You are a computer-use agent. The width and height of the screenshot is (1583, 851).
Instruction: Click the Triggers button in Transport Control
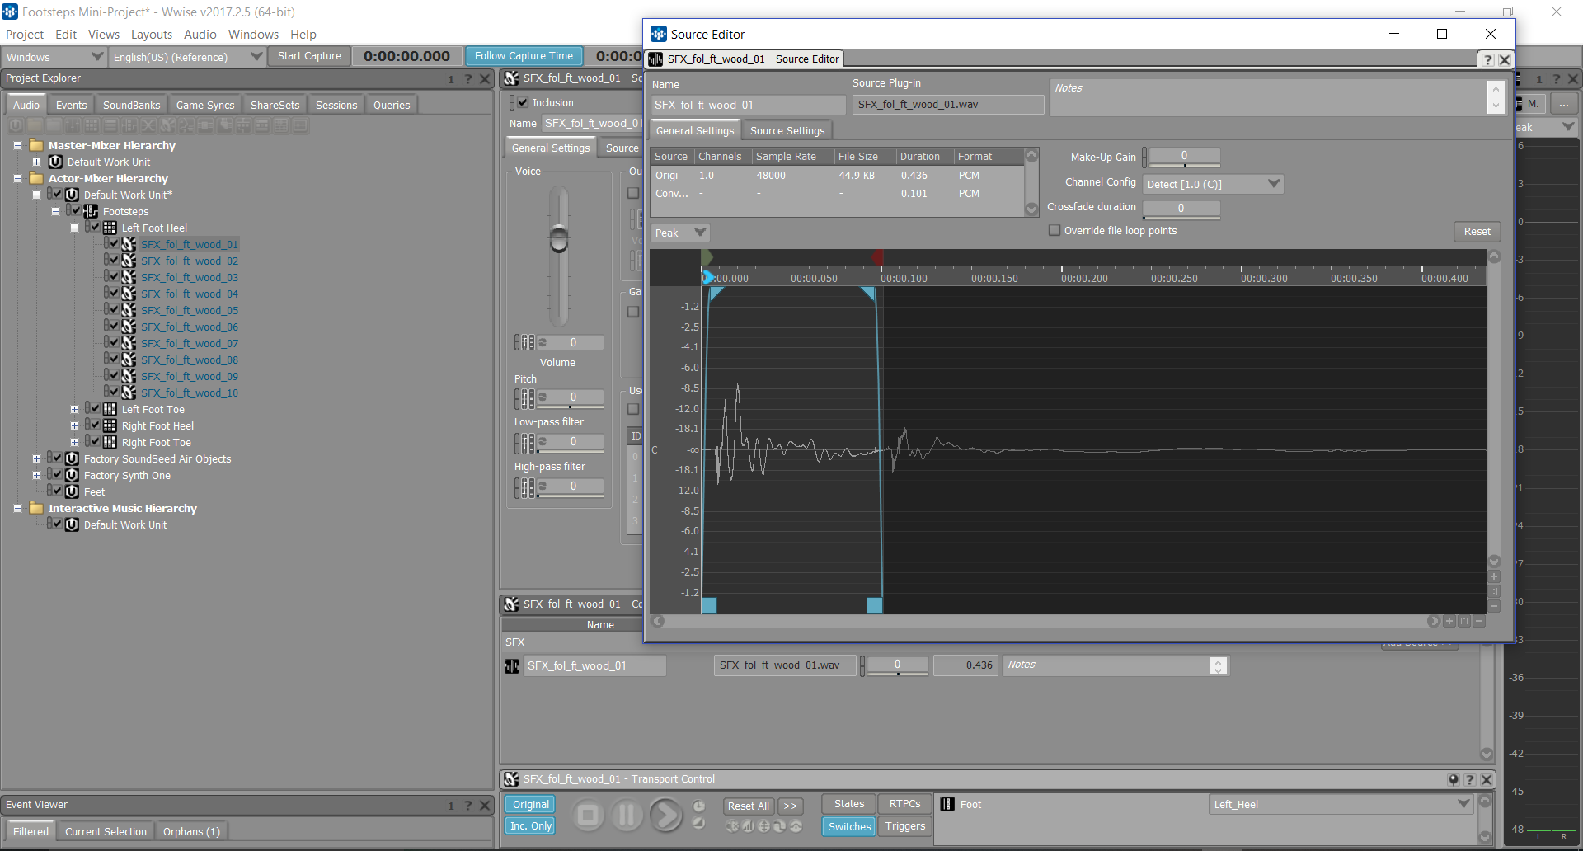904,826
